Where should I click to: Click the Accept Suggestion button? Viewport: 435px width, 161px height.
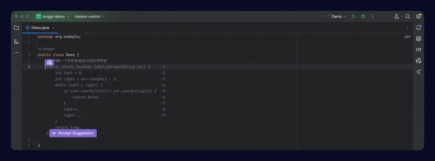click(x=73, y=133)
